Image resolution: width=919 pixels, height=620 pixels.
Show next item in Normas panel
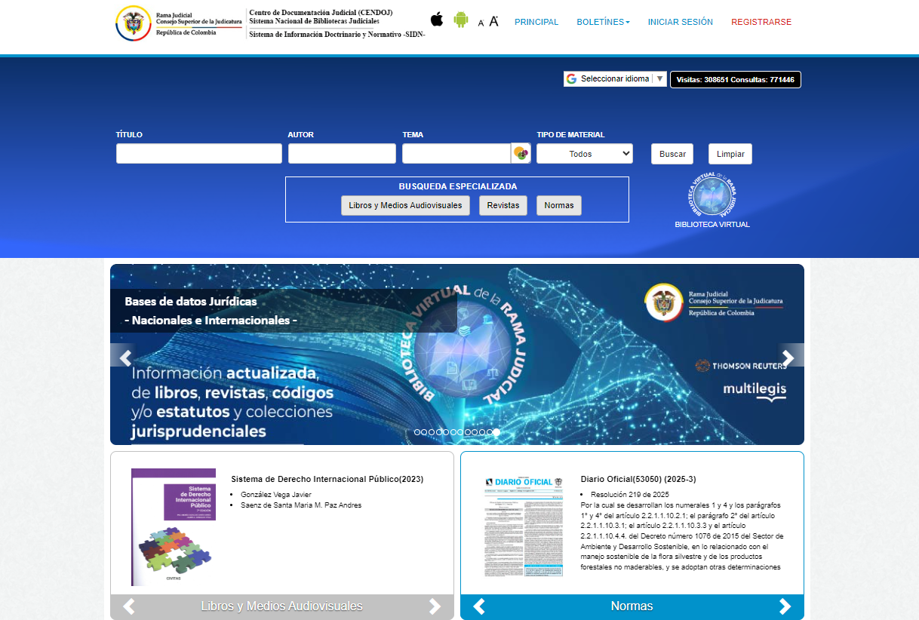click(785, 606)
